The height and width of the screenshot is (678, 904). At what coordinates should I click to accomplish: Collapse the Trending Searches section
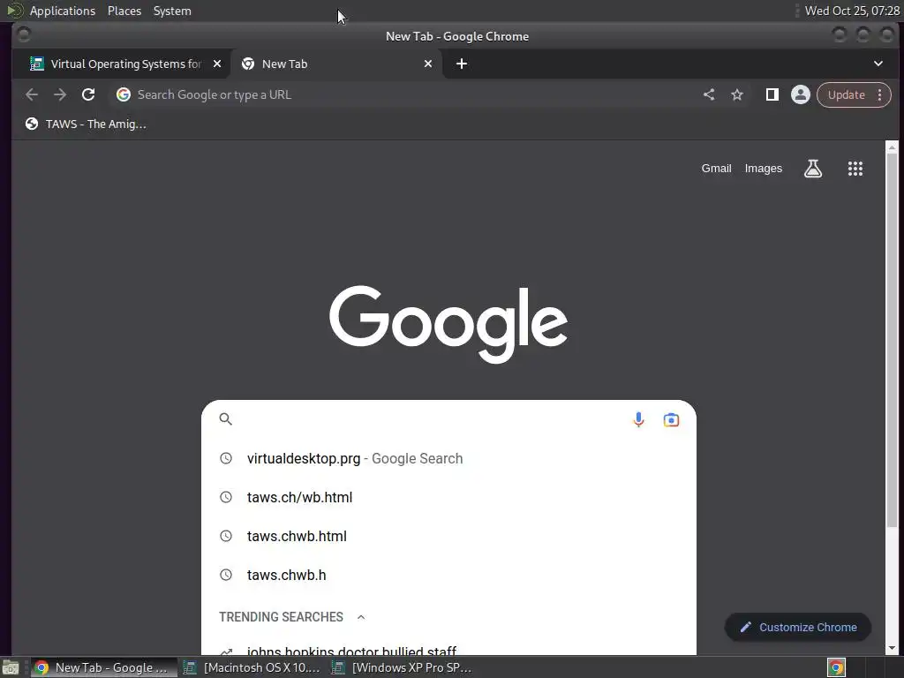pos(361,617)
